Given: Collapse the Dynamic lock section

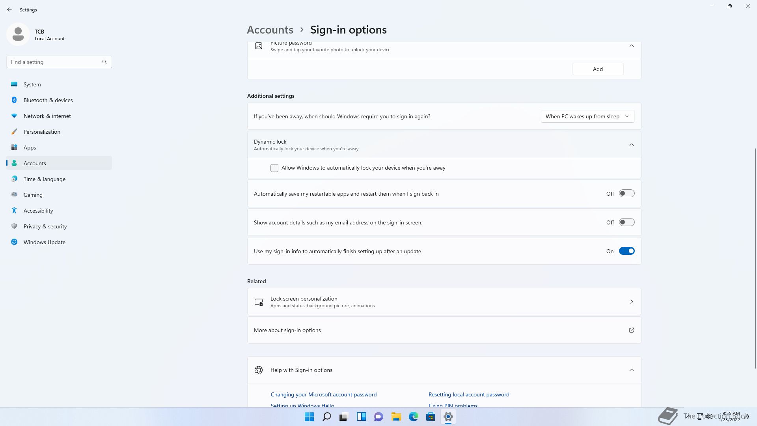Looking at the screenshot, I should pos(631,145).
